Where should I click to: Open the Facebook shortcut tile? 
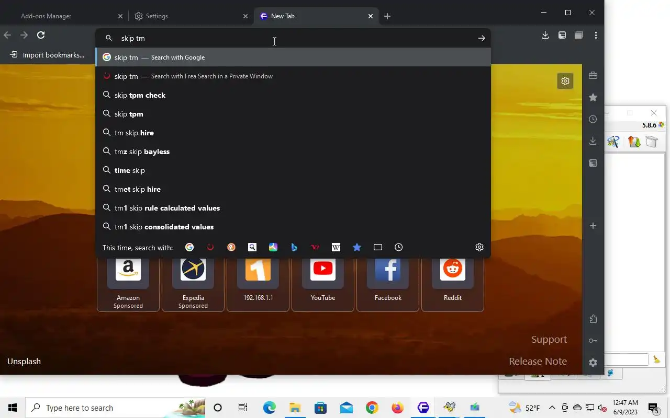(x=388, y=284)
